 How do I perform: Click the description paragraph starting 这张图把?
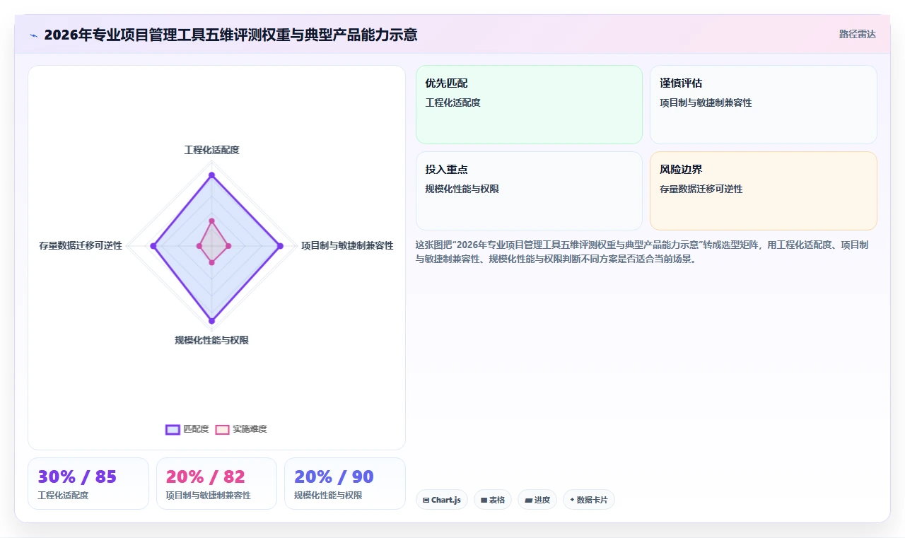[642, 252]
